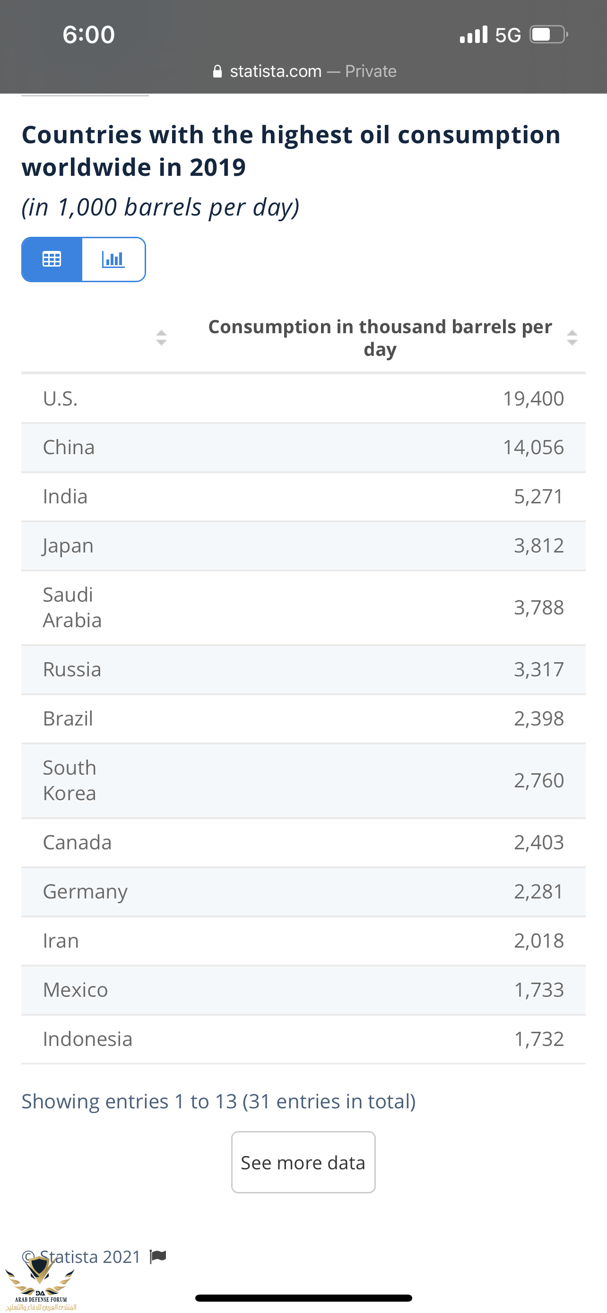Tap the 5G network indicator
This screenshot has height=1313, width=607.
[508, 35]
